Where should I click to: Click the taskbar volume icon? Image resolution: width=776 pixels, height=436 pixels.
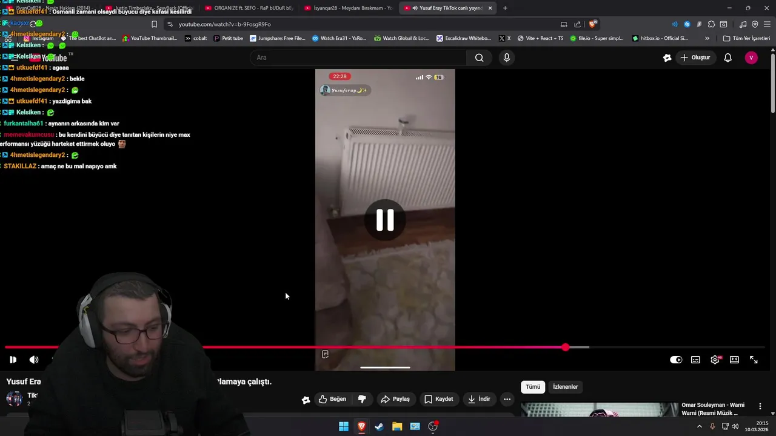735,426
